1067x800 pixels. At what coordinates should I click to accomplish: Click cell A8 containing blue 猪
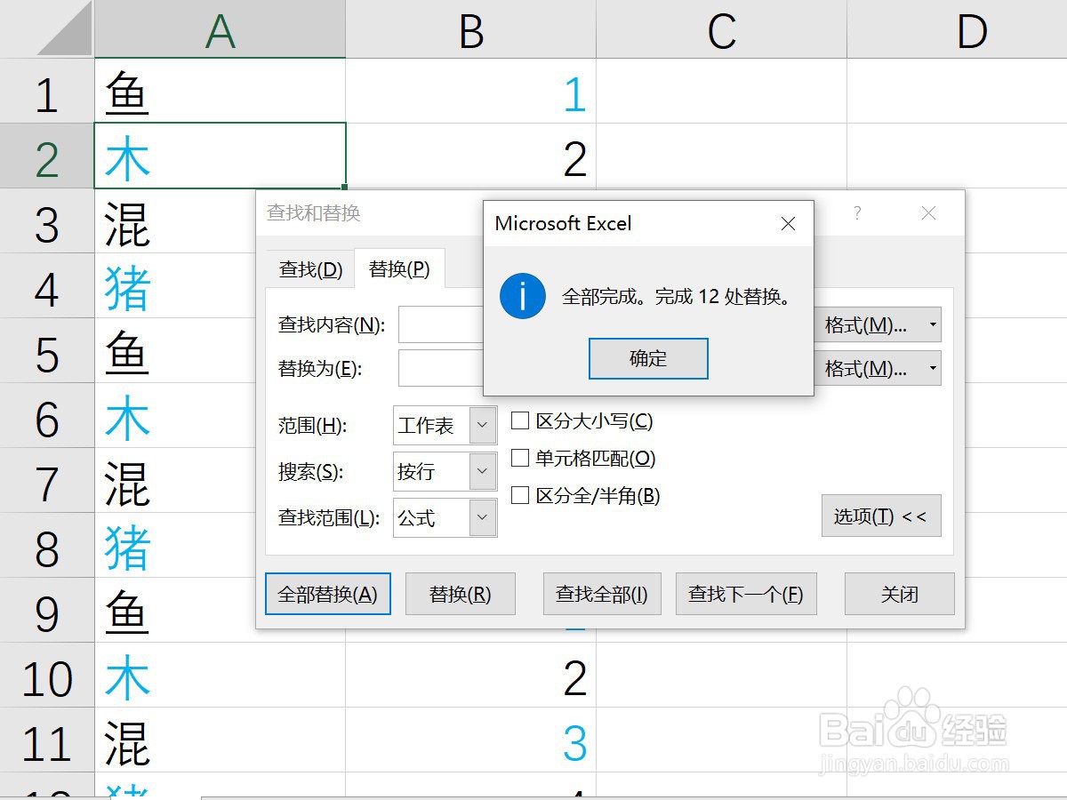(x=174, y=546)
